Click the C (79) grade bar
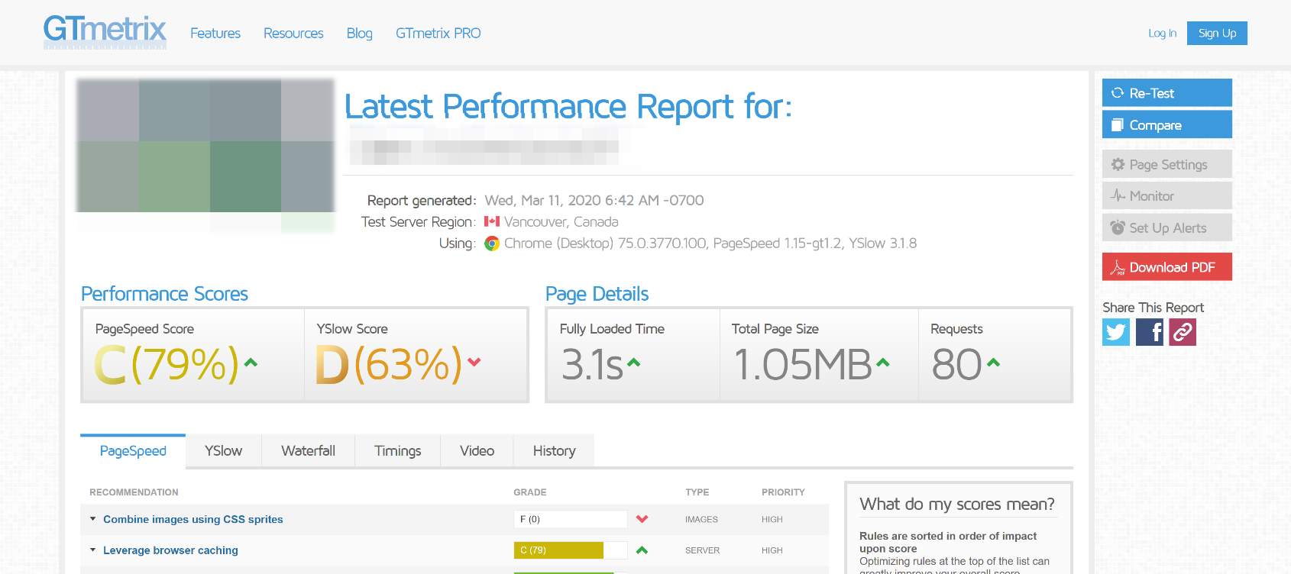1291x574 pixels. (x=571, y=550)
